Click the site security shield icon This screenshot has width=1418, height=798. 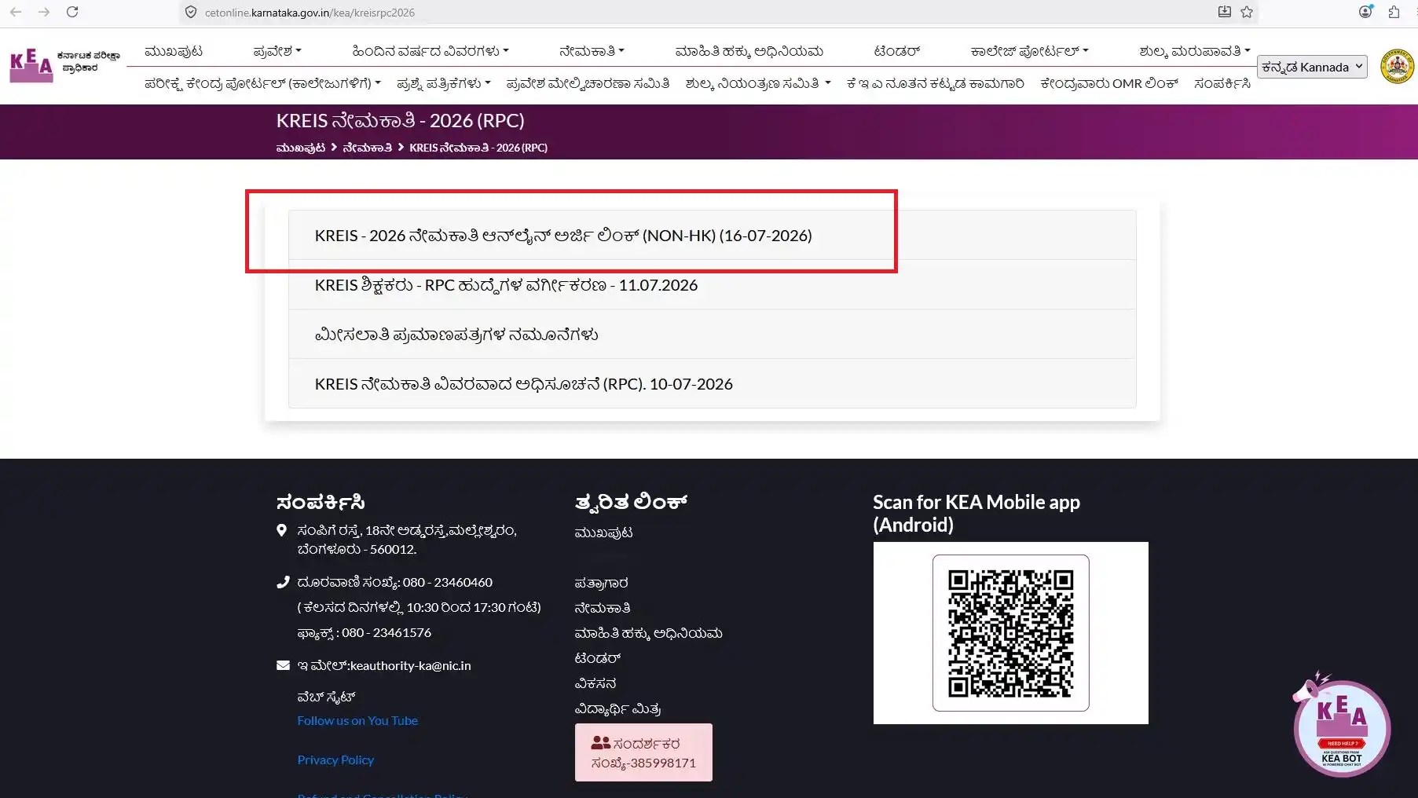pos(191,12)
